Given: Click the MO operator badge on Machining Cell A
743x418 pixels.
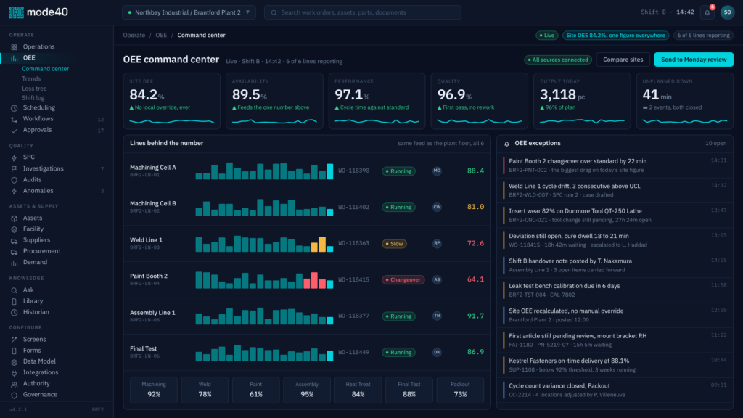Looking at the screenshot, I should tap(437, 171).
